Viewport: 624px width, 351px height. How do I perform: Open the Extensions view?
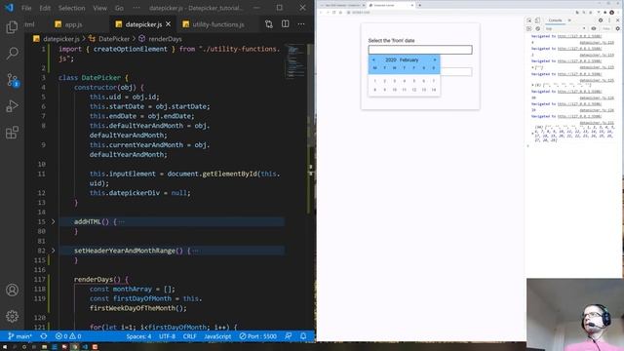coord(12,133)
